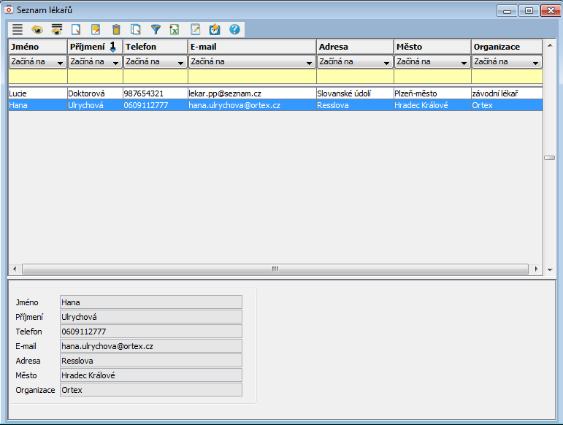This screenshot has height=425, width=563.
Task: Click the list view lines icon
Action: [x=18, y=29]
